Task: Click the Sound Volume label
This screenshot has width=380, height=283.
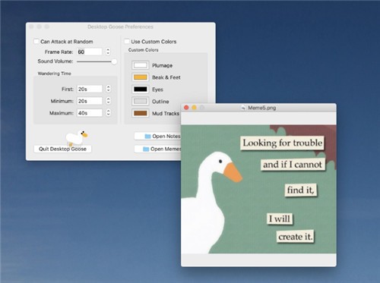Action: click(55, 61)
